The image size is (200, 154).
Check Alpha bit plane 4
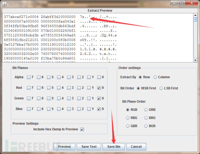coord(59,77)
